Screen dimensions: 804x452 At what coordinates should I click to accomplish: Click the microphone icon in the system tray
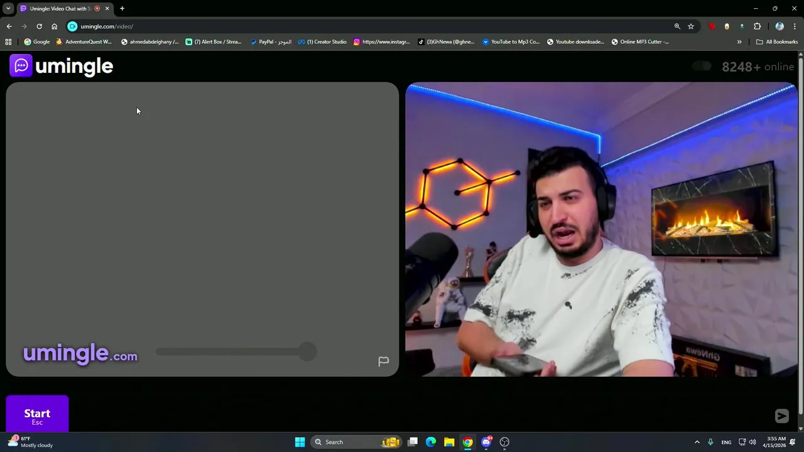(x=710, y=442)
